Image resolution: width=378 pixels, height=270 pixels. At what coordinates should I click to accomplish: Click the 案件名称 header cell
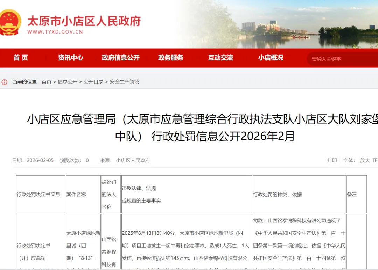click(x=83, y=194)
